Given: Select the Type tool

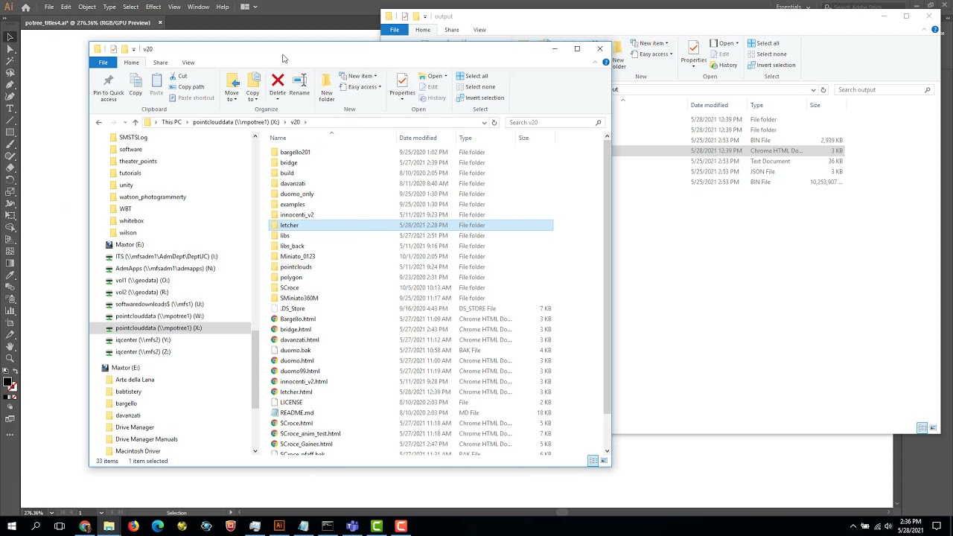Looking at the screenshot, I should (x=10, y=108).
